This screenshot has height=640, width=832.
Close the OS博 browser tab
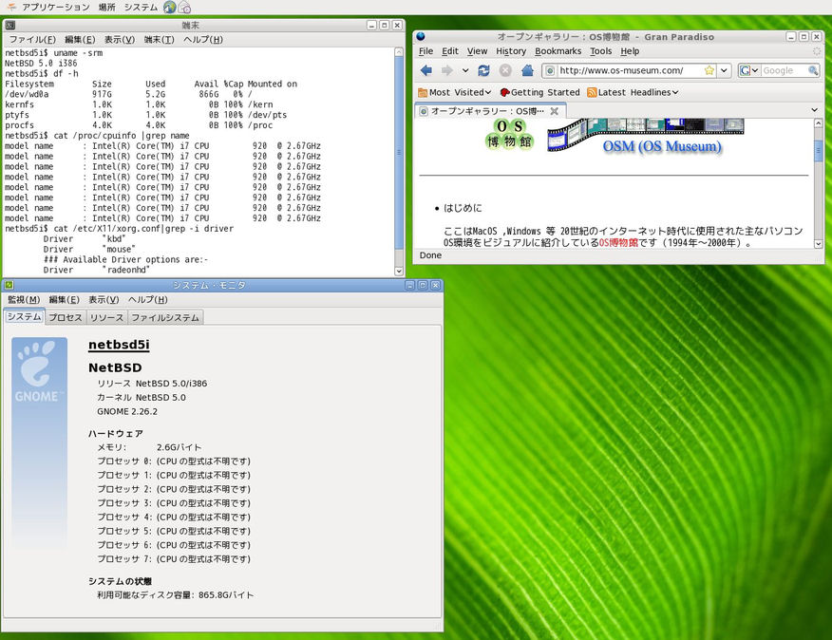554,111
